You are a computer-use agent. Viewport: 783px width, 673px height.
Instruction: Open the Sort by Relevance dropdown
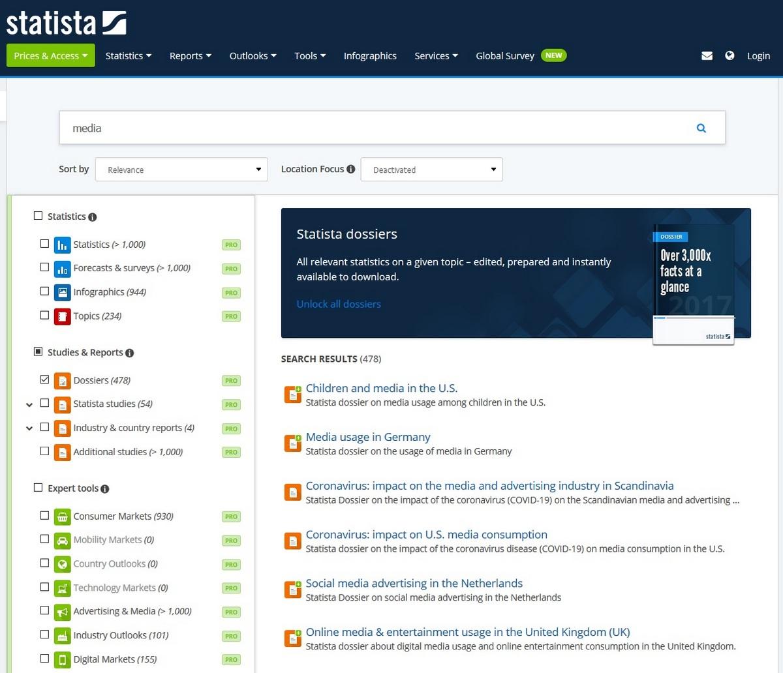(181, 170)
